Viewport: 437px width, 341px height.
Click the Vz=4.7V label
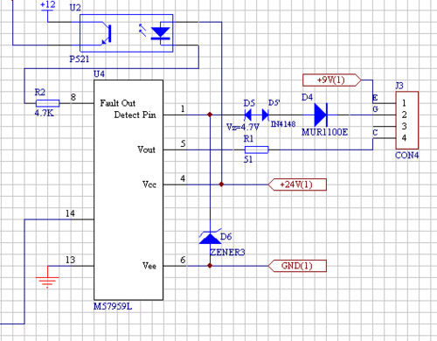coord(243,127)
